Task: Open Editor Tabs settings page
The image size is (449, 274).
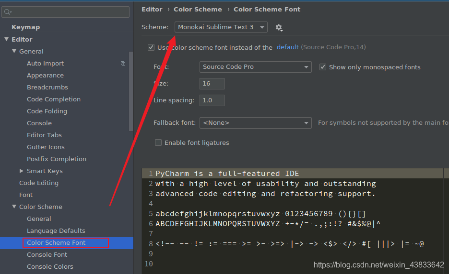Action: (44, 135)
